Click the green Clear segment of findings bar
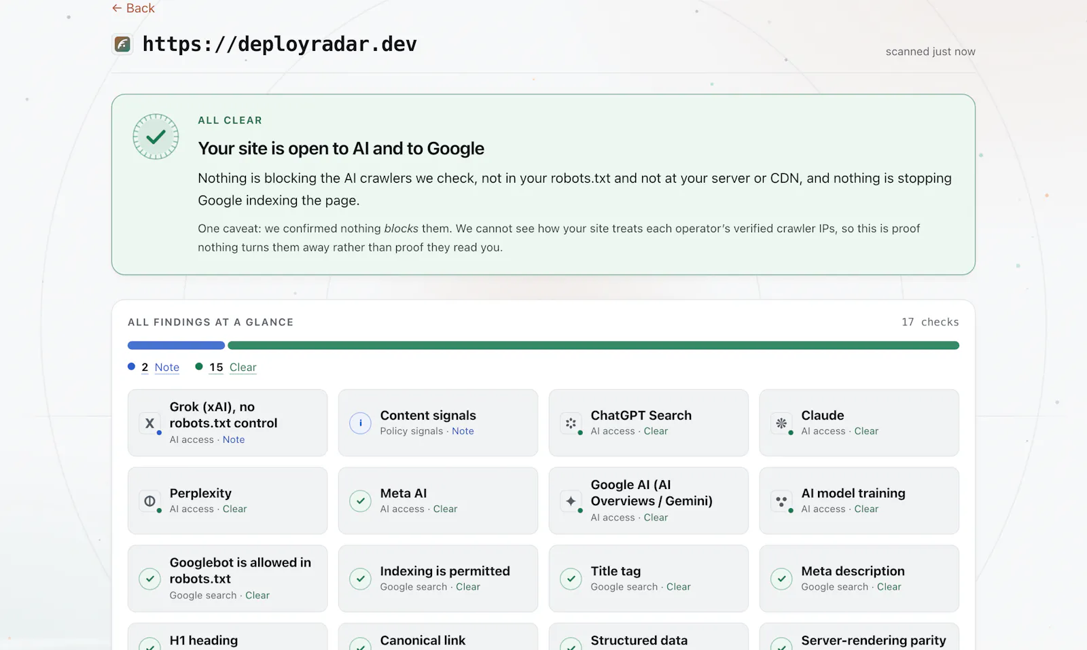 pos(593,346)
